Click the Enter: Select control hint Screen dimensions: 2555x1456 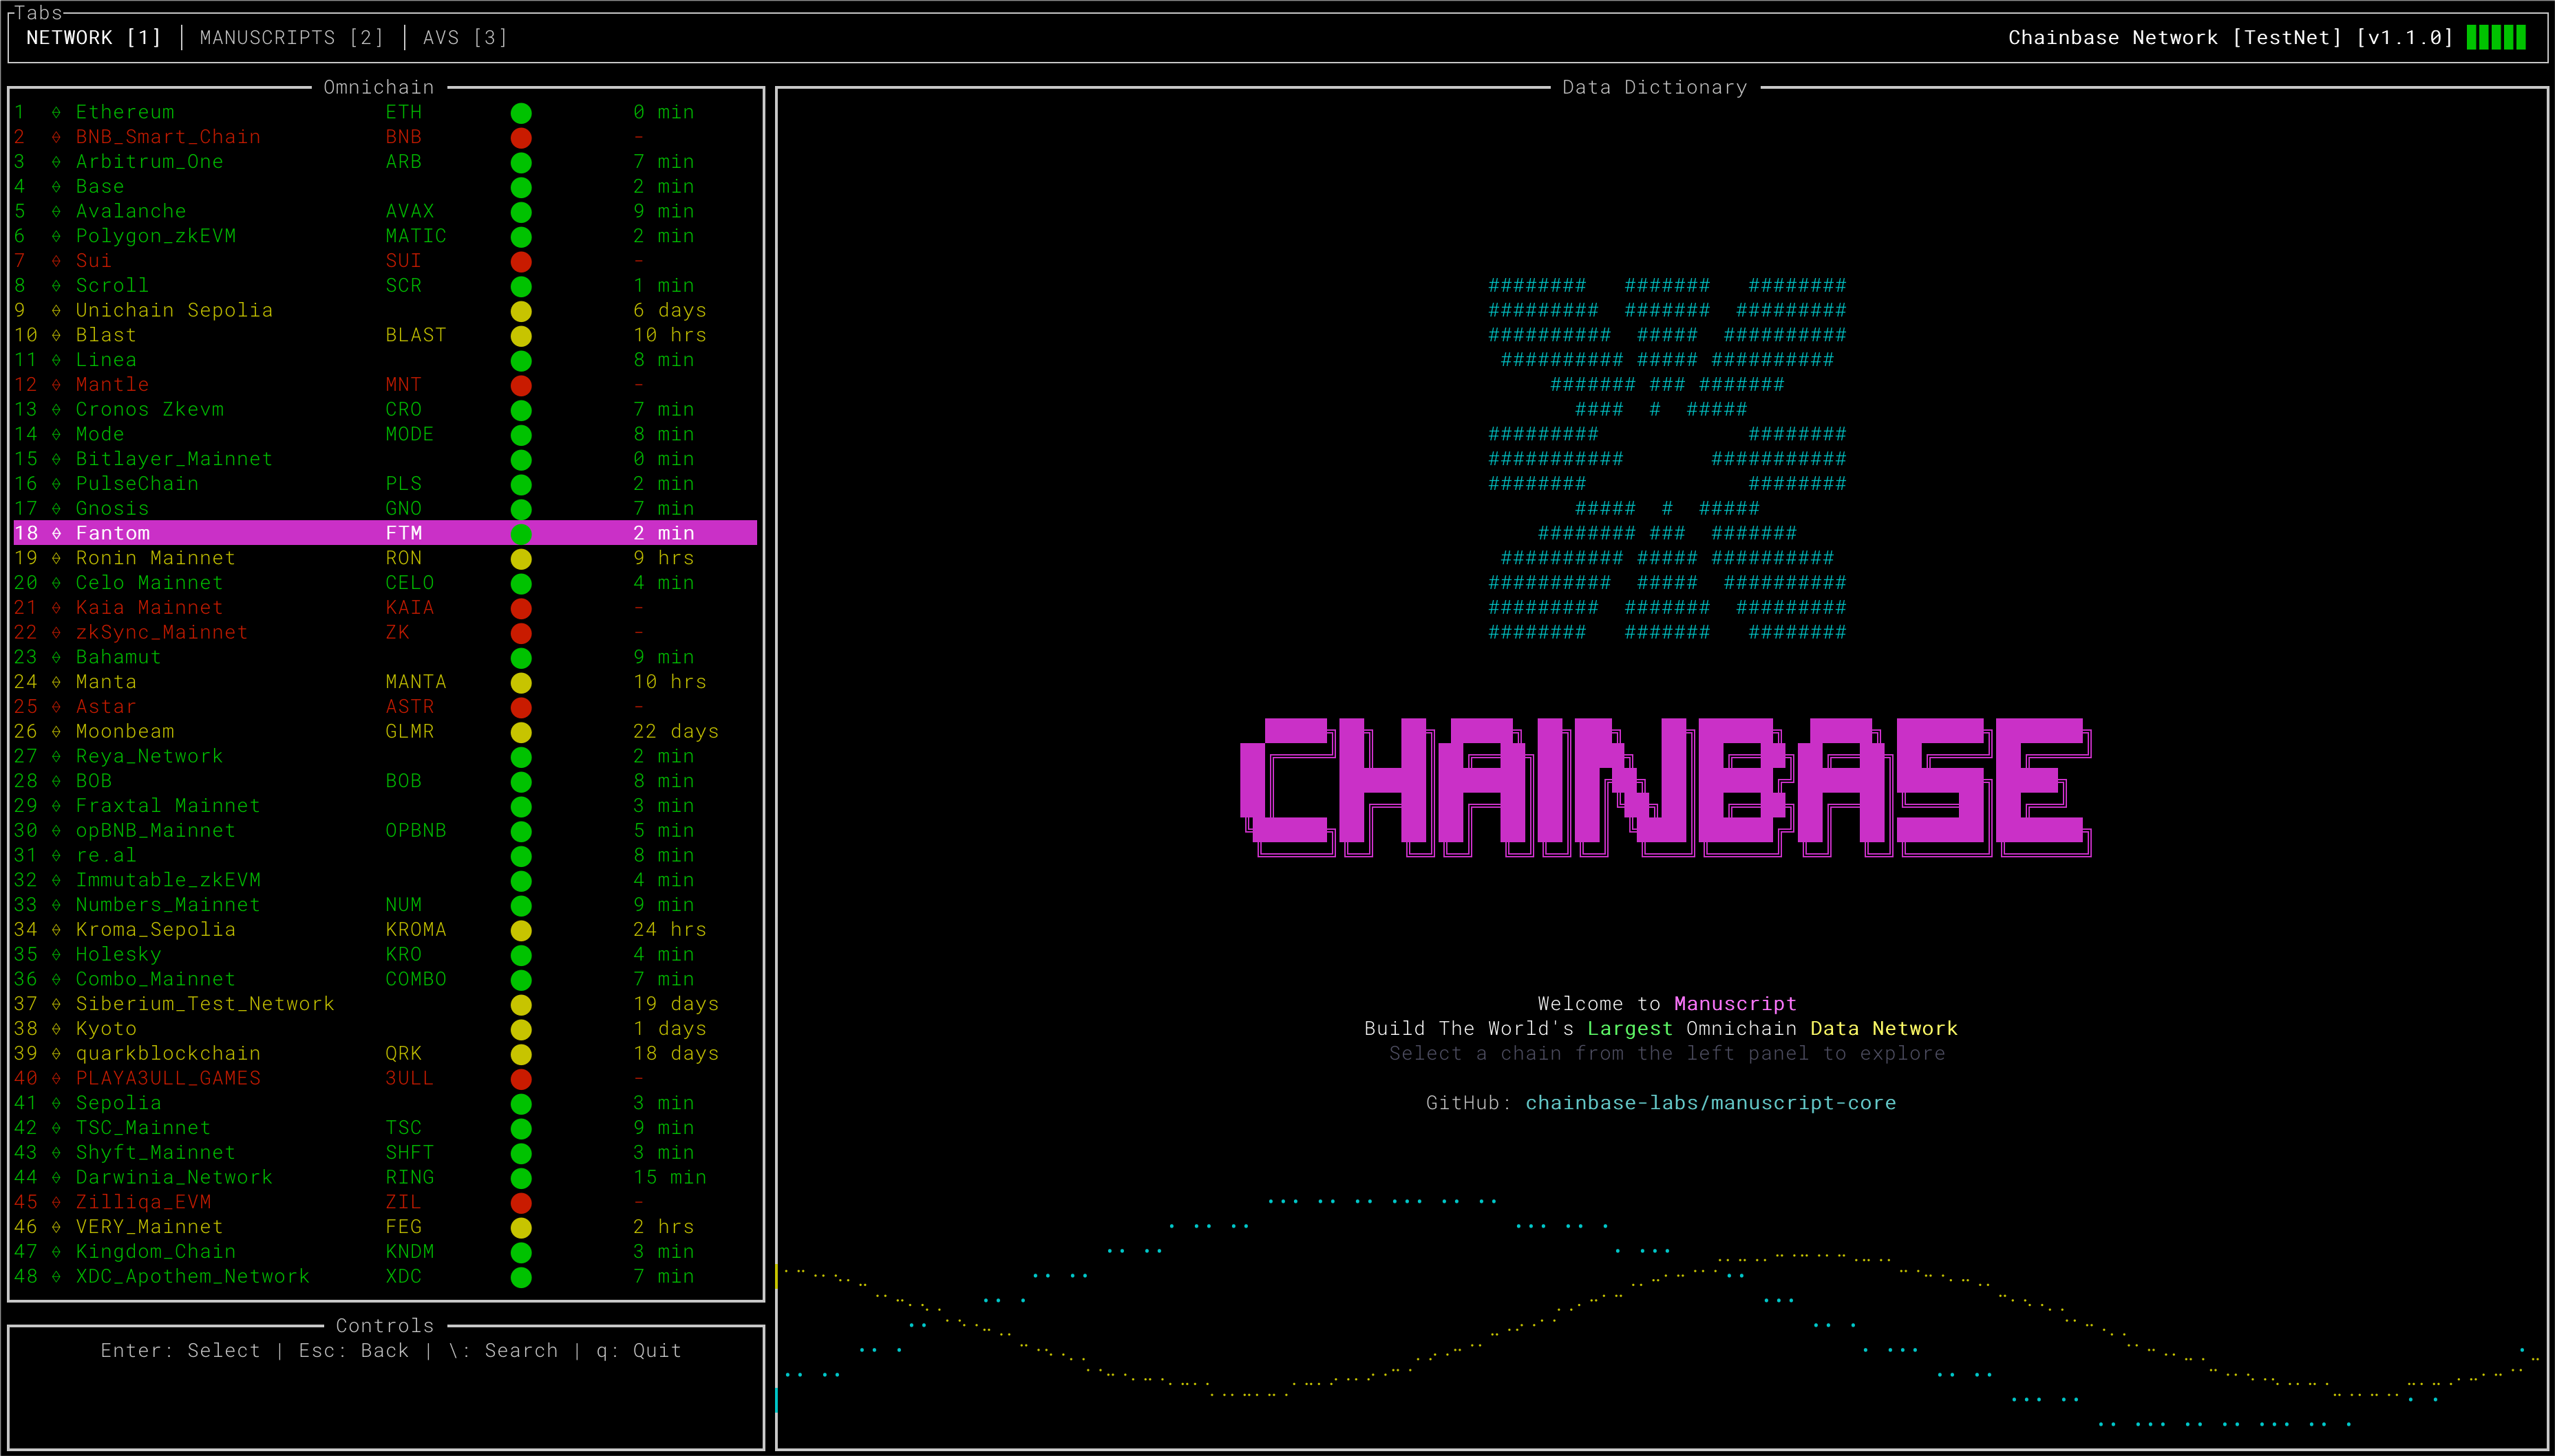180,1351
